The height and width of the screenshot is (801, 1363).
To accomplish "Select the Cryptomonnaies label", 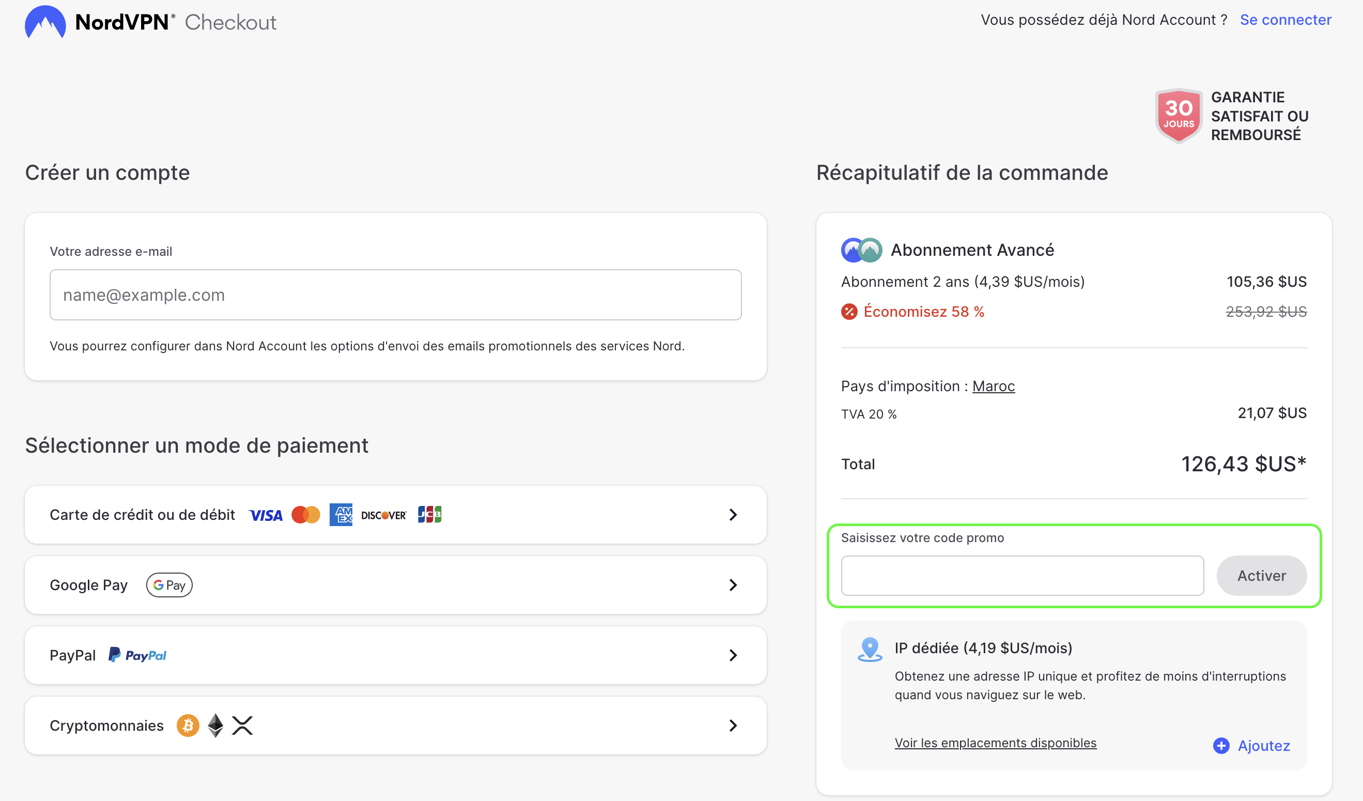I will click(106, 726).
